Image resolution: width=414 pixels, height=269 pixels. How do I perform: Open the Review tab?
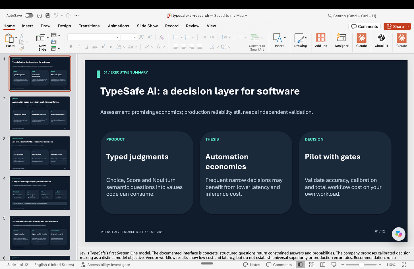pos(193,26)
